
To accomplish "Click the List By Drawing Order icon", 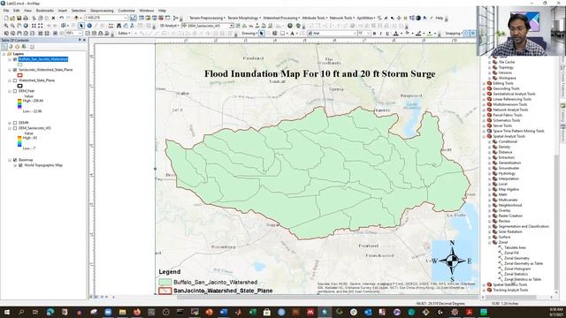I will point(4,47).
